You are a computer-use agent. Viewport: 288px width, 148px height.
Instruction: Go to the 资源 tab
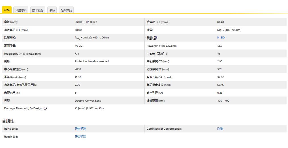click(x=52, y=10)
